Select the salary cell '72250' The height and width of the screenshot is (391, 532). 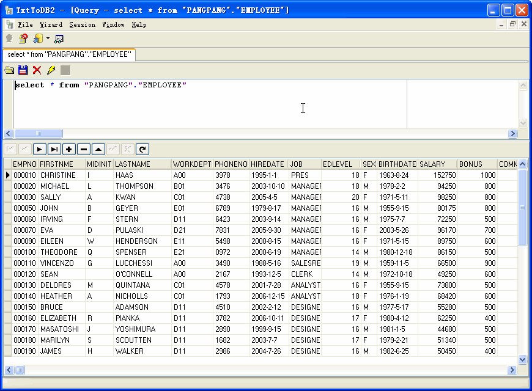tap(438, 219)
